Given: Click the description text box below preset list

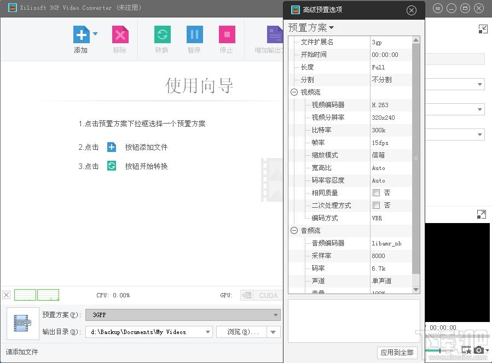Looking at the screenshot, I should (x=354, y=321).
